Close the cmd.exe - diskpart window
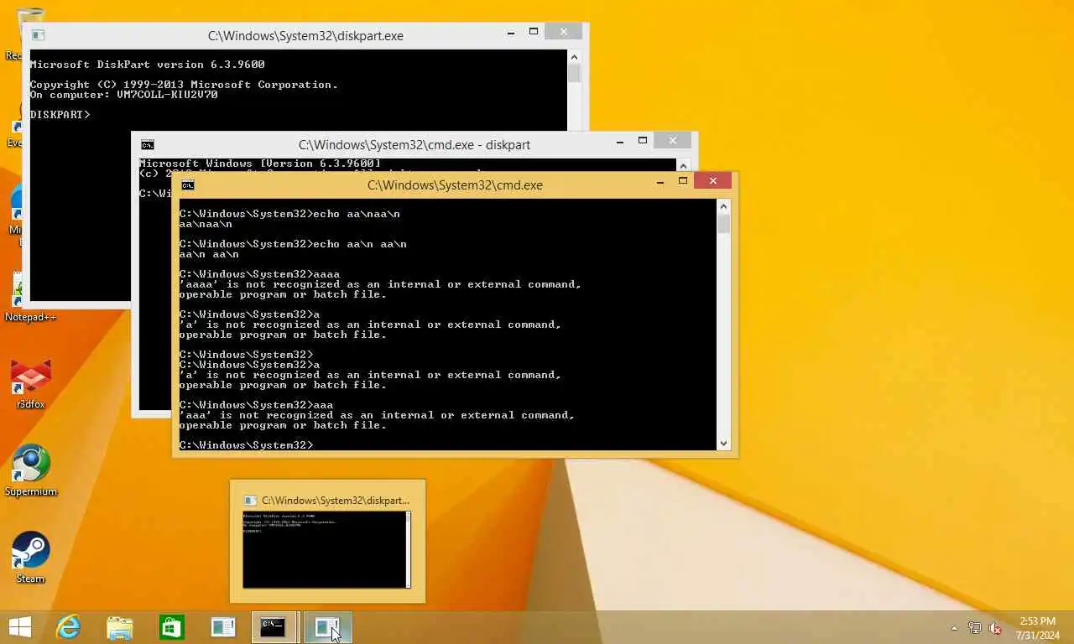The width and height of the screenshot is (1074, 644). coord(673,141)
